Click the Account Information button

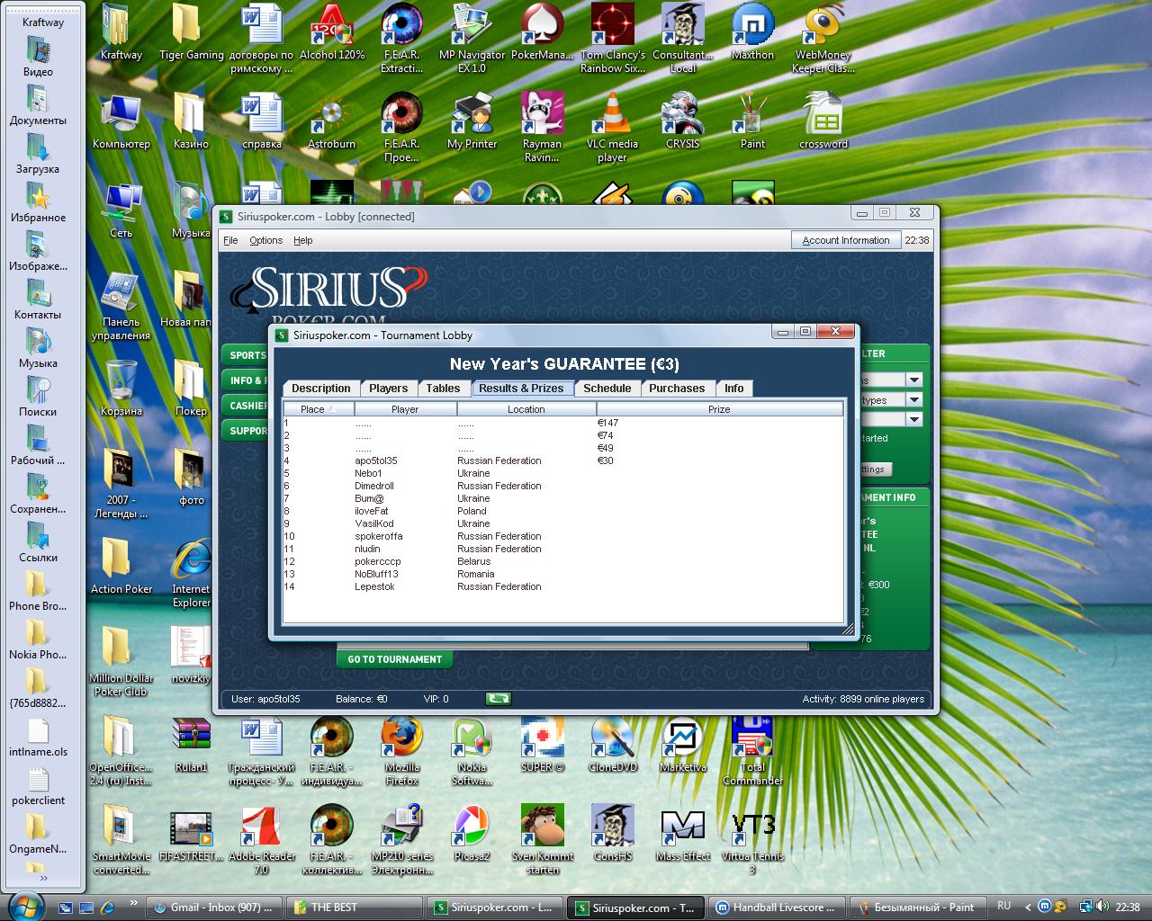pos(845,240)
